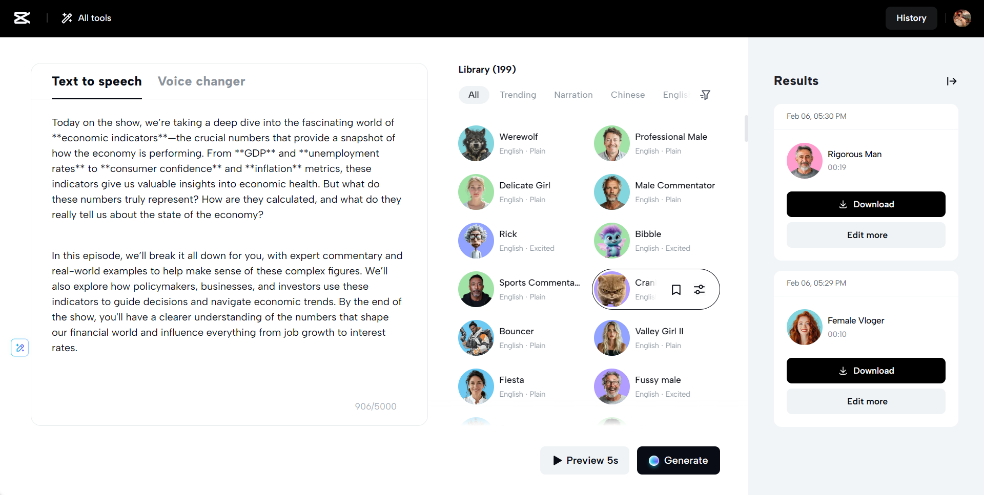
Task: Open the All tools menu
Action: coord(87,18)
